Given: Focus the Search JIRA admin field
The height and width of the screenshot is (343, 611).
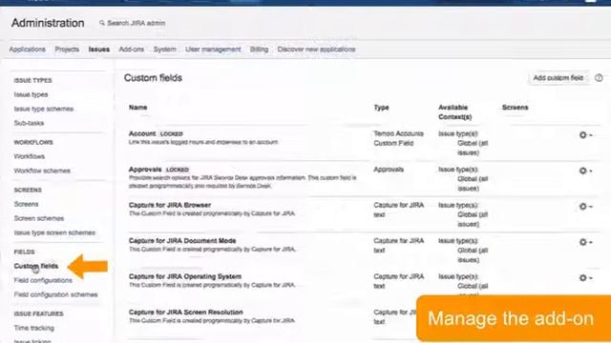Looking at the screenshot, I should coord(136,23).
